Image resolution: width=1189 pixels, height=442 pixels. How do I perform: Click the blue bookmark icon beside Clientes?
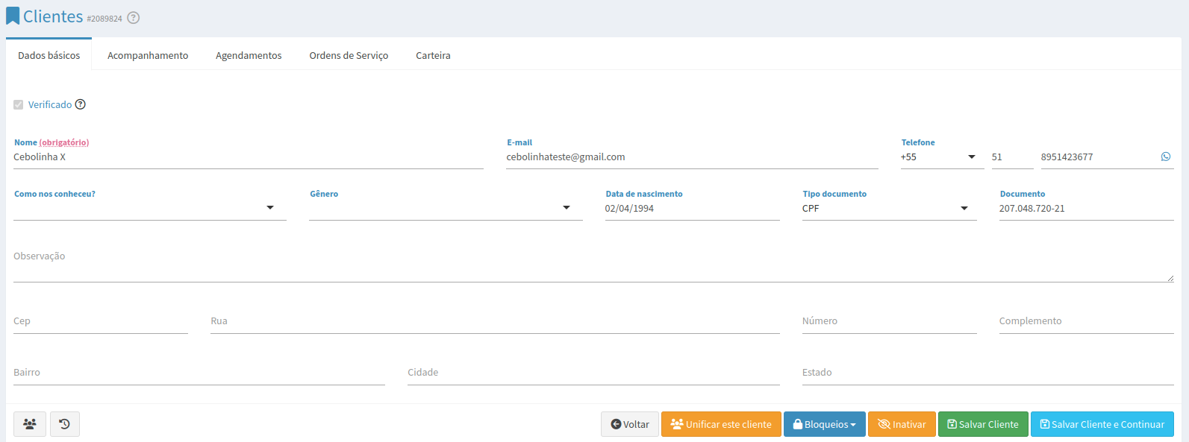(13, 16)
